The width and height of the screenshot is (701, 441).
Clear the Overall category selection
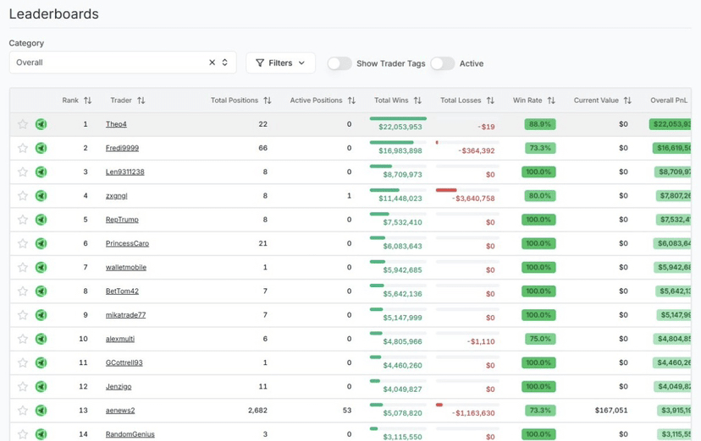click(212, 63)
